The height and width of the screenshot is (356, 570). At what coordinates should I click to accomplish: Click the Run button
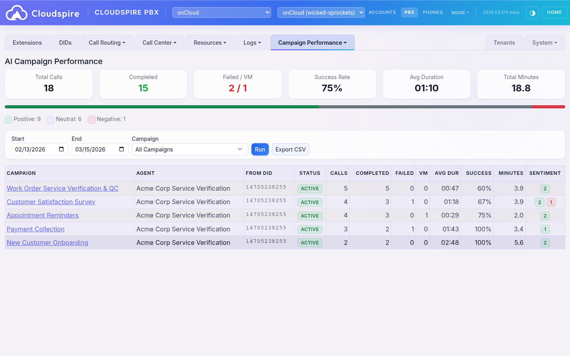click(x=260, y=149)
